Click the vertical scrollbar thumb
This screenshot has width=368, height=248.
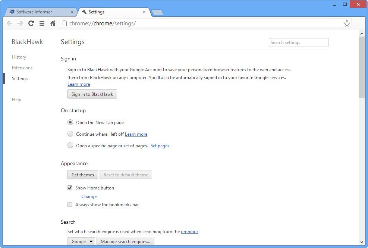[x=362, y=68]
